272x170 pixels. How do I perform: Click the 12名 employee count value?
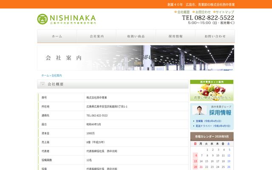[x=89, y=160]
